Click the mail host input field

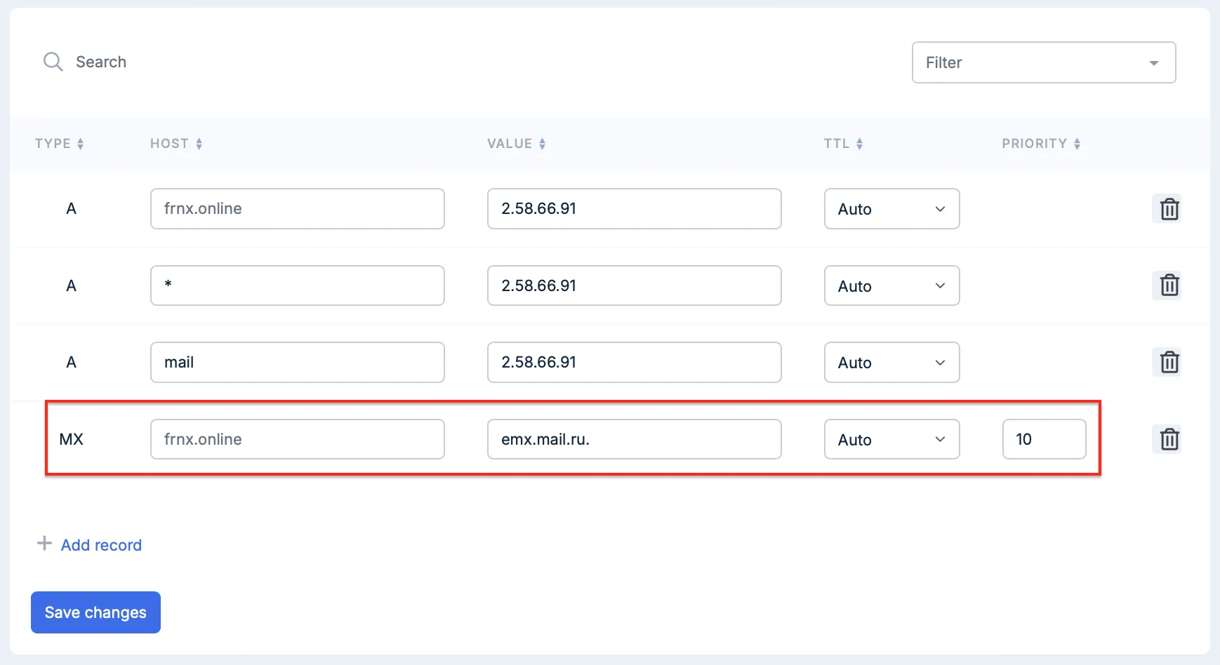pos(297,362)
